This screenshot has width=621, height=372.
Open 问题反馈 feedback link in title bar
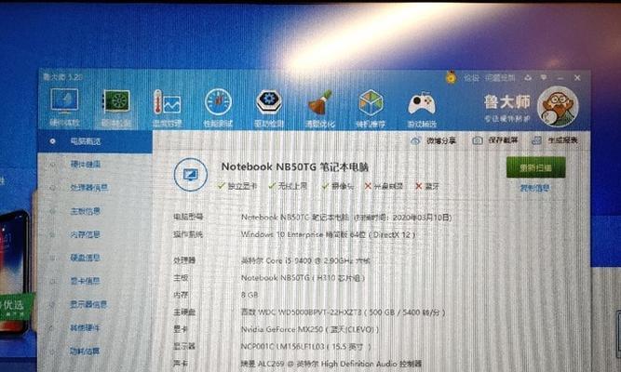click(500, 77)
